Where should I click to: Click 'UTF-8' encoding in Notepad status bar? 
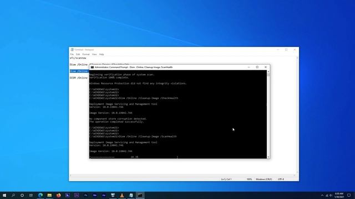coord(281,179)
